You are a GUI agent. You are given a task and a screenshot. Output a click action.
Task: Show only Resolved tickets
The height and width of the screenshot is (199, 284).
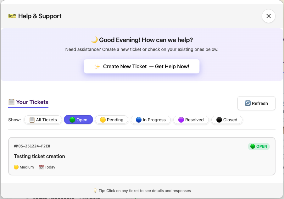(x=191, y=120)
